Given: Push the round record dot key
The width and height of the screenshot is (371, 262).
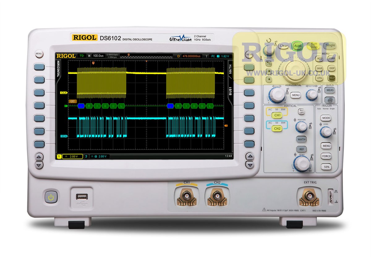Looking at the screenshot, I should [269, 79].
